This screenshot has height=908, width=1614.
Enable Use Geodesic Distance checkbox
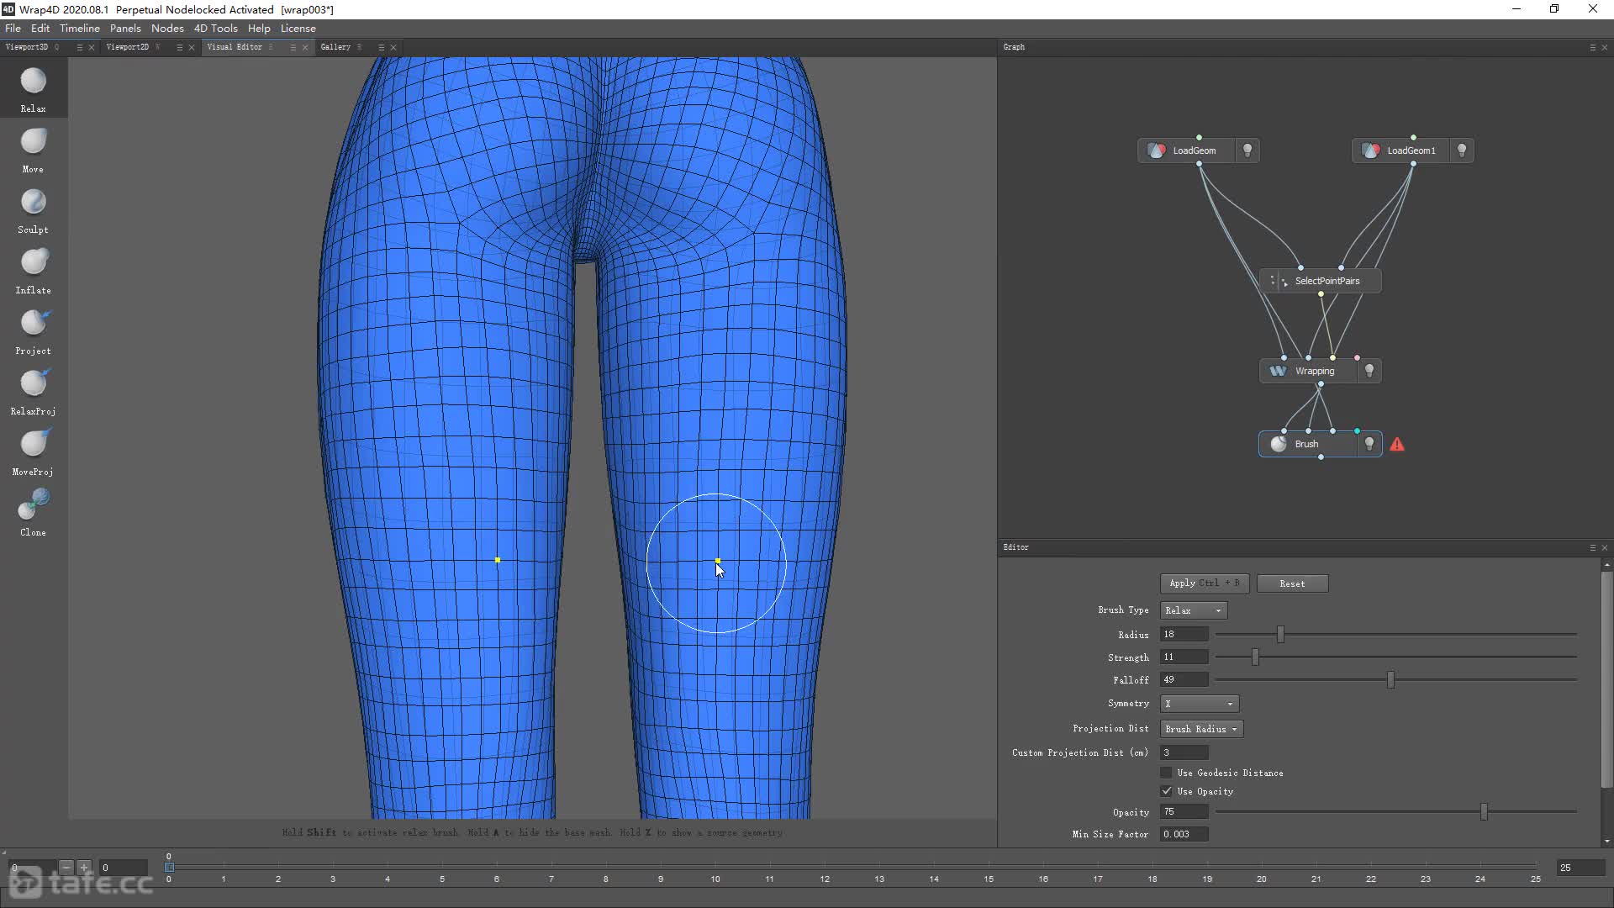pyautogui.click(x=1167, y=773)
